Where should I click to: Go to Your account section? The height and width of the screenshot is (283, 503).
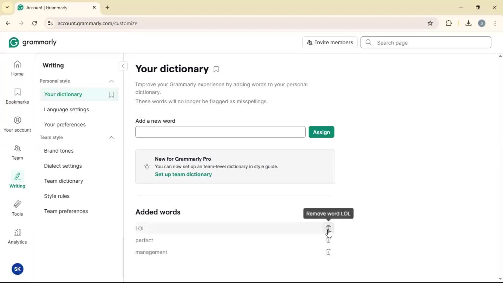[x=17, y=124]
